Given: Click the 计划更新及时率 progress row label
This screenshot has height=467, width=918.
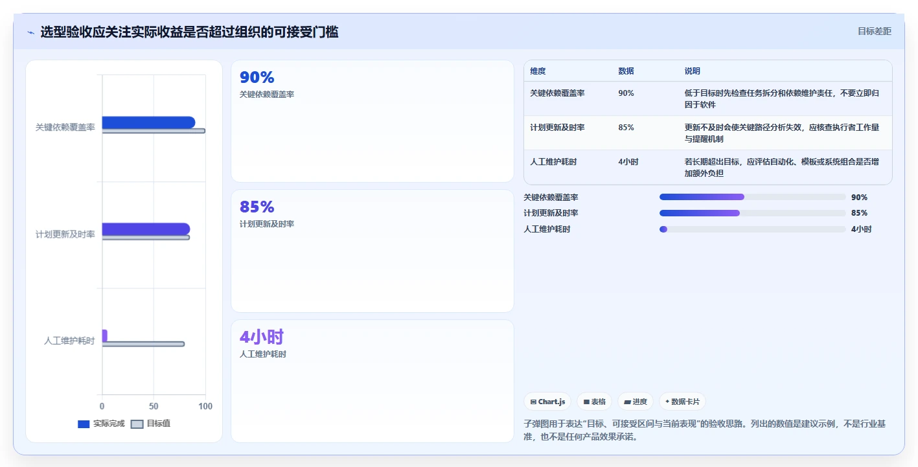Looking at the screenshot, I should (x=551, y=213).
